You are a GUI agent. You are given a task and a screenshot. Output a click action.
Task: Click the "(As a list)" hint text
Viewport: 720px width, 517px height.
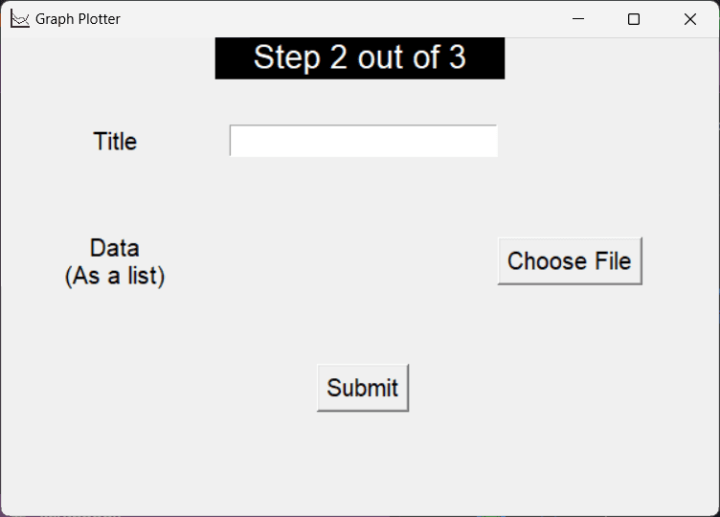(115, 277)
